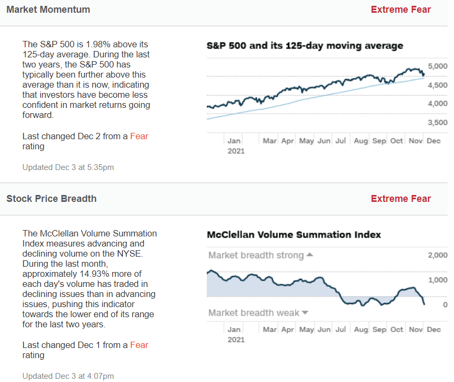Click the Updated Dec 3 at 5:35pm timestamp
This screenshot has height=382, width=454.
68,167
